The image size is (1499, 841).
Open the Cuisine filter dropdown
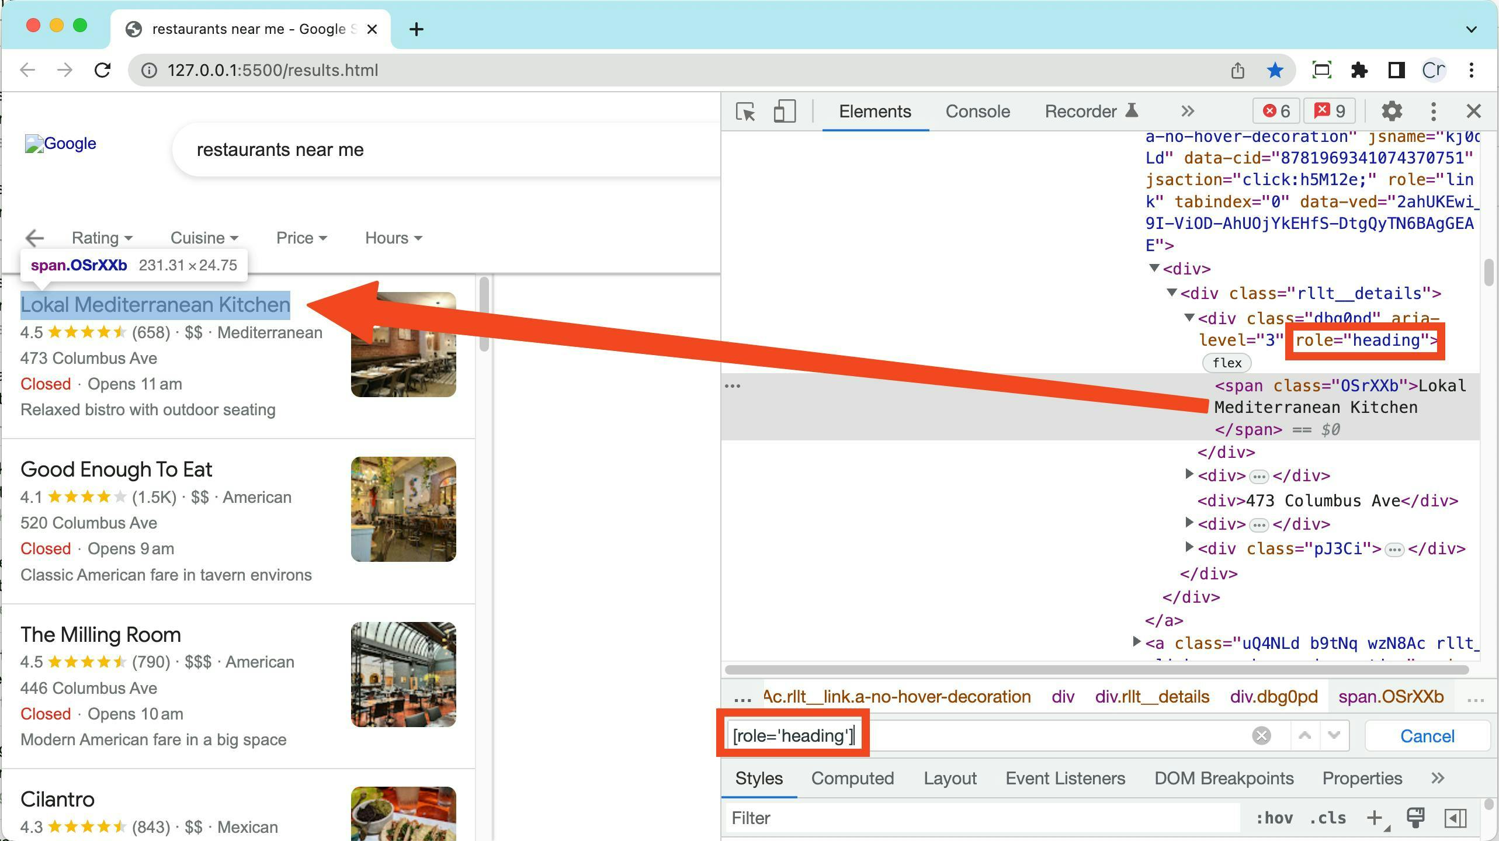pos(204,238)
